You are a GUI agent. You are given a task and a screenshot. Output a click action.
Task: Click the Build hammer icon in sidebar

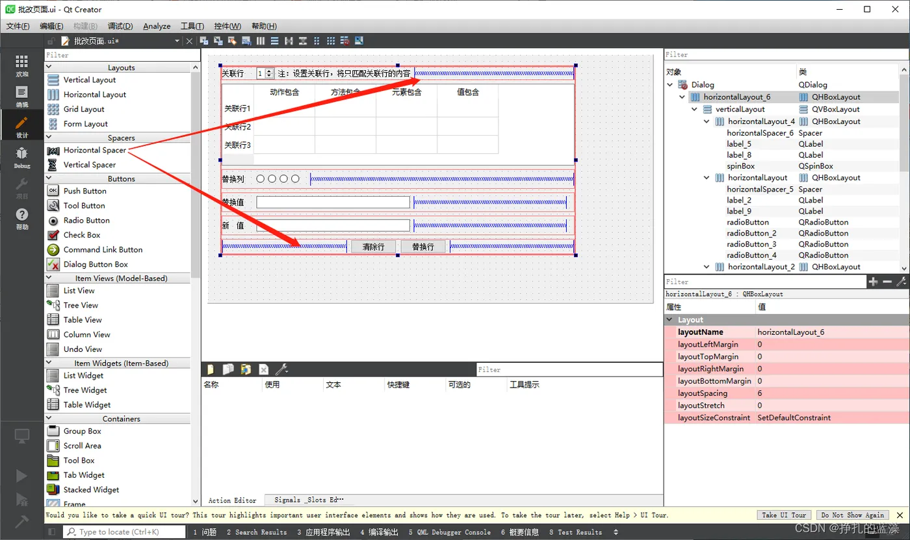click(x=21, y=521)
